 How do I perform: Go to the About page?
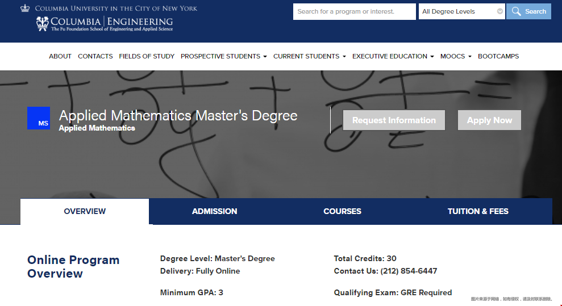click(60, 56)
